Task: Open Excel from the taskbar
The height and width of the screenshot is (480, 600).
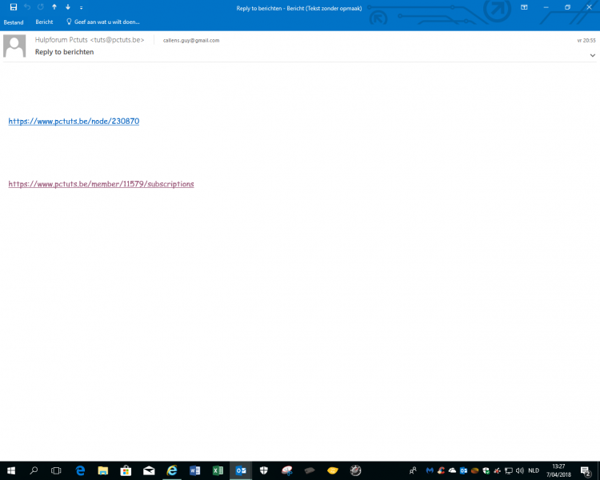Action: pyautogui.click(x=218, y=470)
